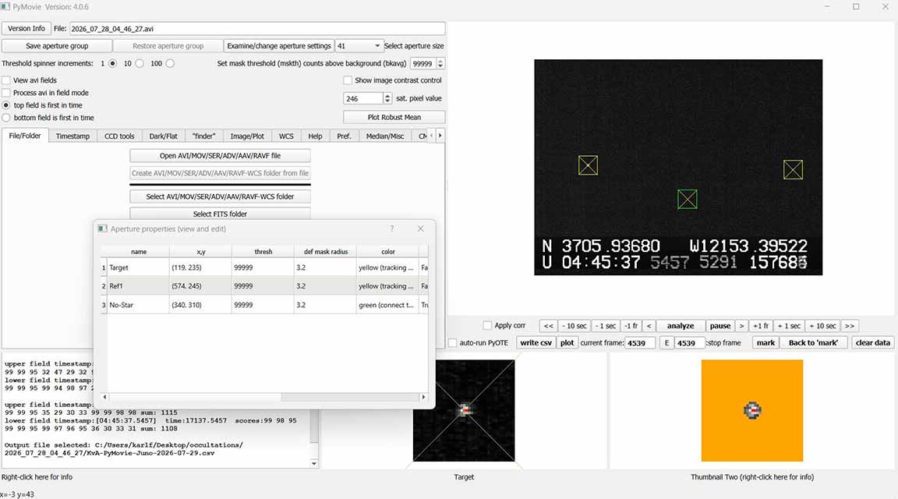Open the CCD tools tab
The image size is (898, 499).
pos(119,136)
